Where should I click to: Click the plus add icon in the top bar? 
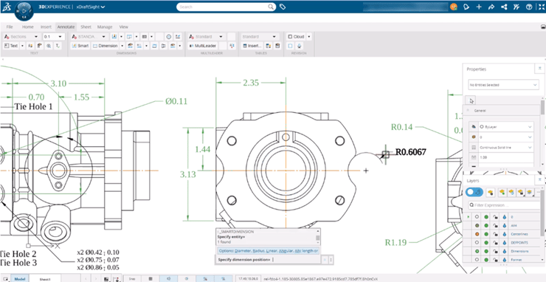coord(479,7)
